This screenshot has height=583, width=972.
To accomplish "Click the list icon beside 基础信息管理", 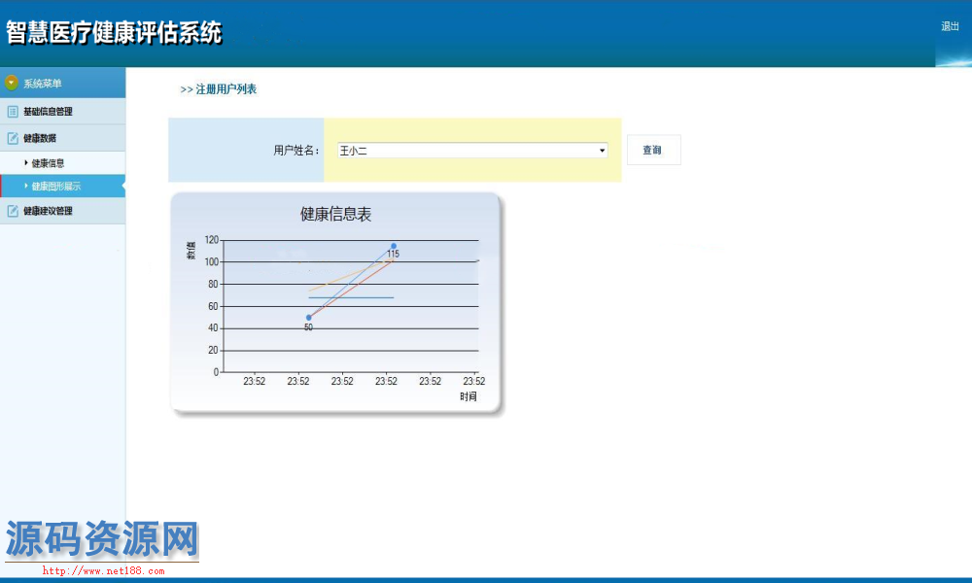I will [x=13, y=112].
